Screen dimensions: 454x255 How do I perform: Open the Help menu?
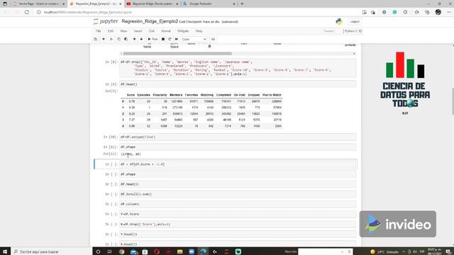click(199, 31)
